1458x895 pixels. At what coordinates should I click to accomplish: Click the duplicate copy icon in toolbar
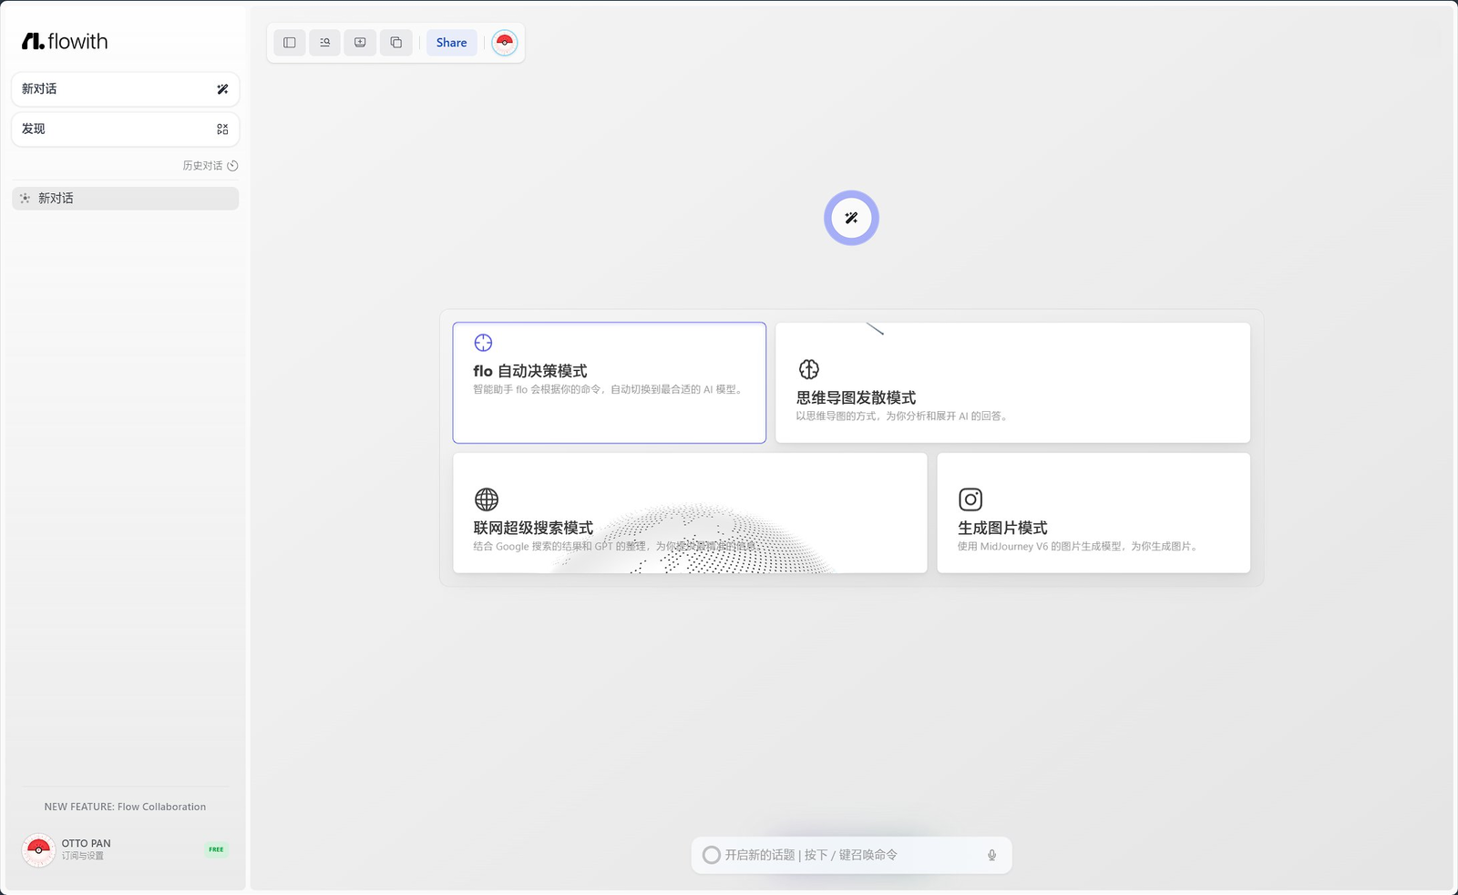tap(395, 43)
